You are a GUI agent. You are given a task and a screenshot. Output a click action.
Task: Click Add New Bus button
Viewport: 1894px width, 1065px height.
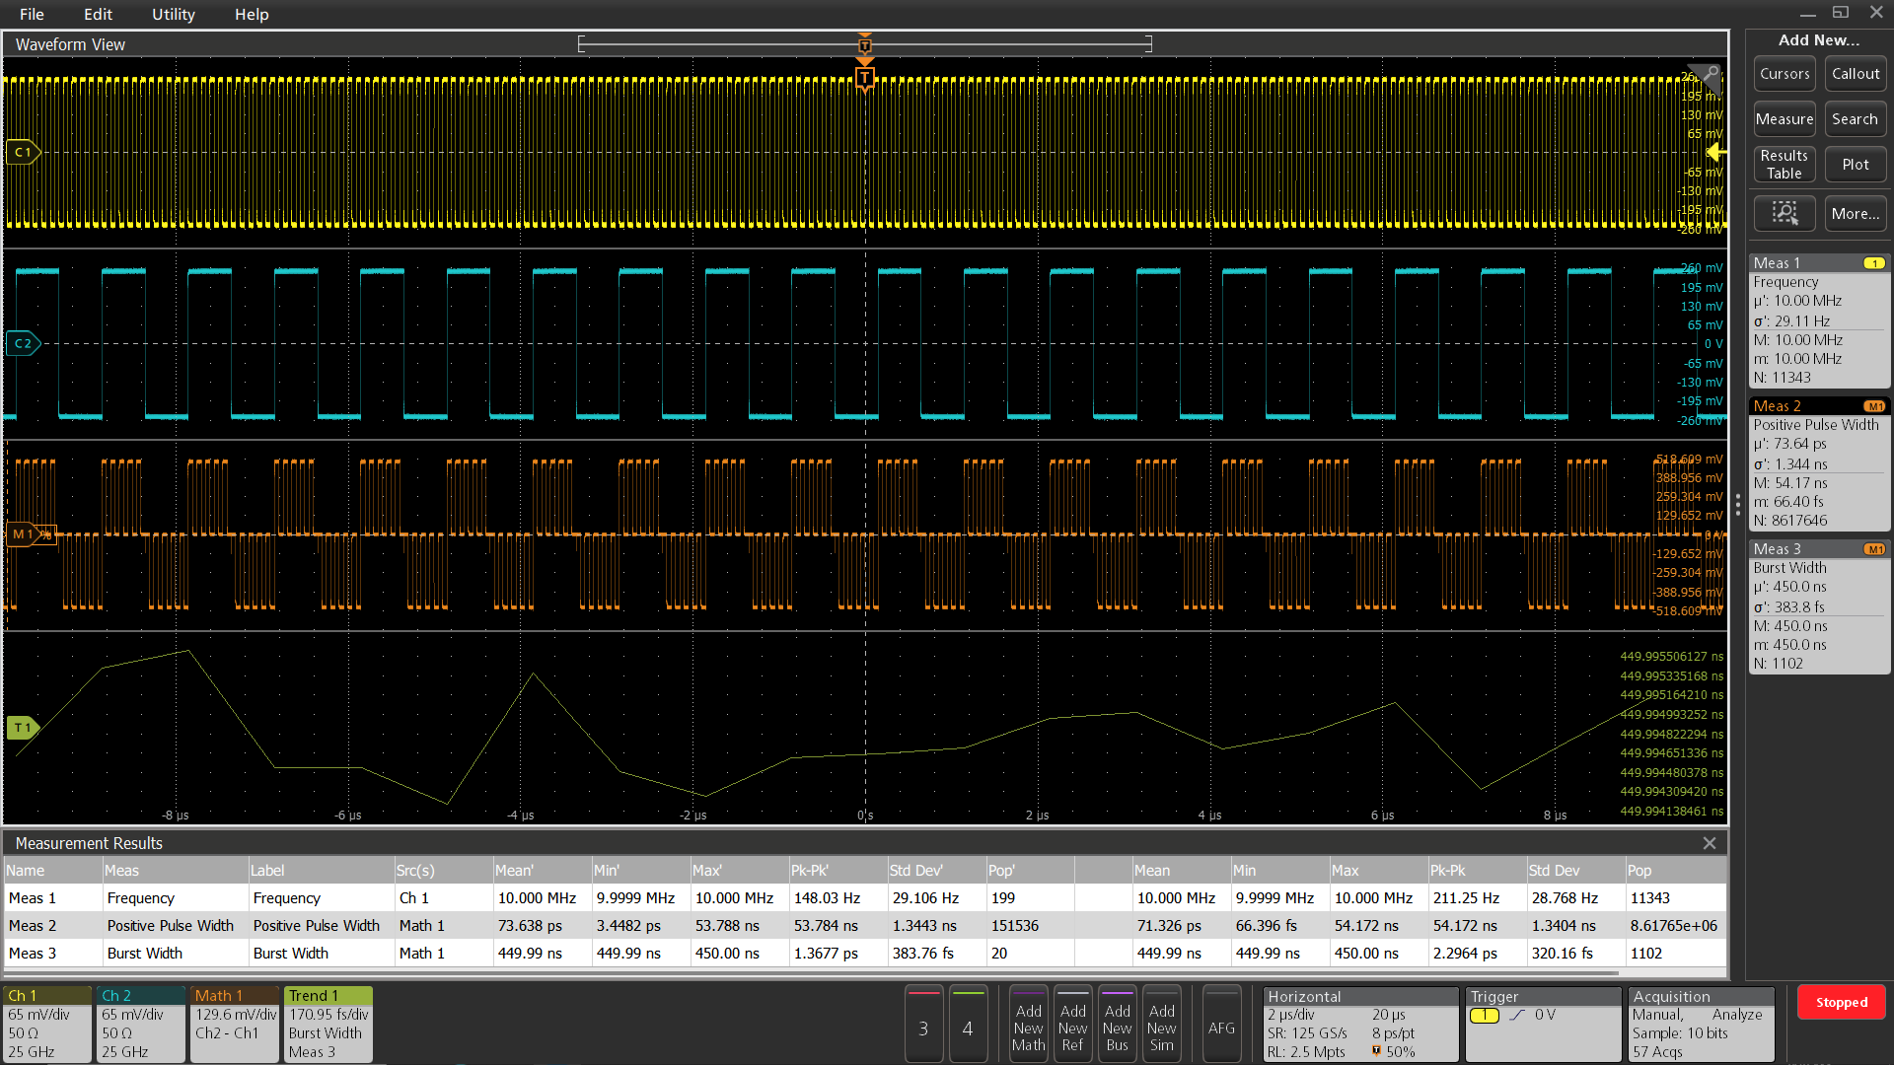tap(1117, 1025)
